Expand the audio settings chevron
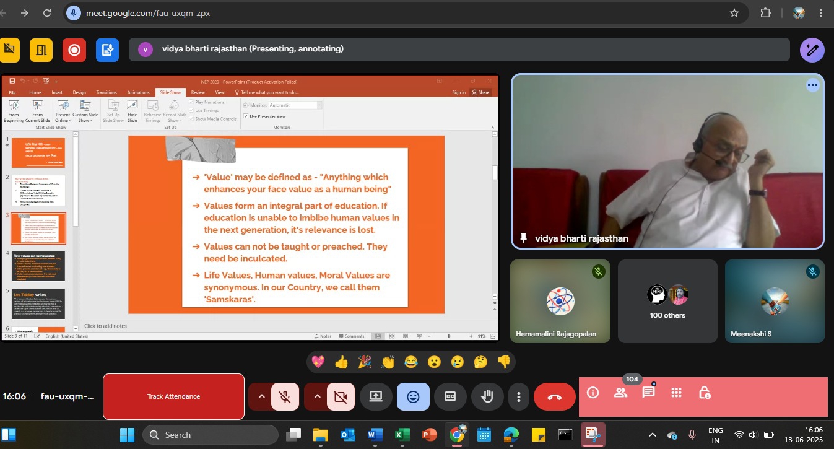Viewport: 834px width, 449px height. pos(261,397)
